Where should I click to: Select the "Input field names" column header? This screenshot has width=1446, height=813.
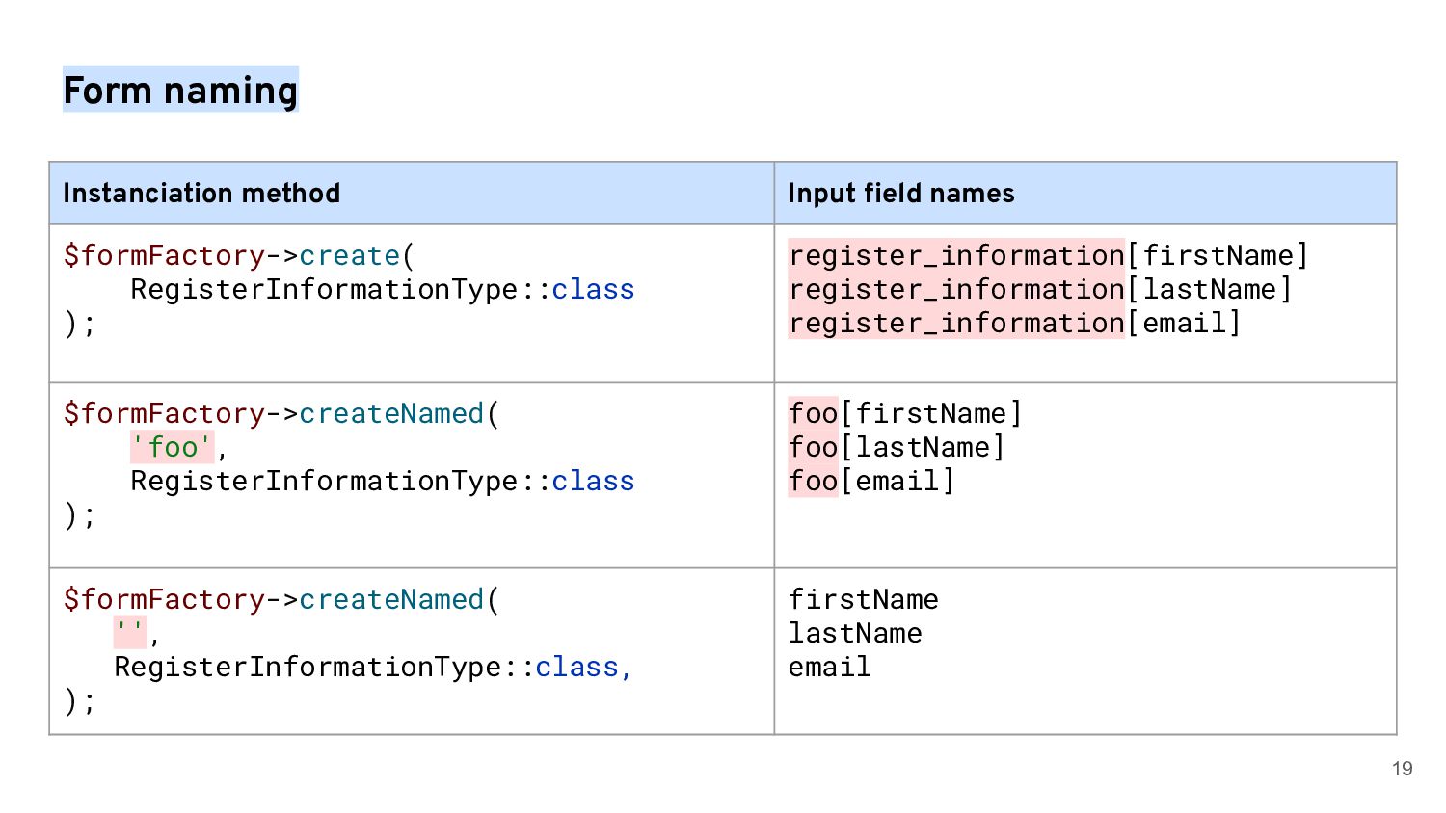click(x=900, y=194)
